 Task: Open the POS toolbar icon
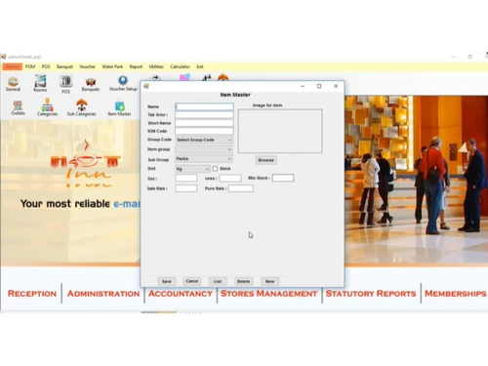(x=65, y=84)
